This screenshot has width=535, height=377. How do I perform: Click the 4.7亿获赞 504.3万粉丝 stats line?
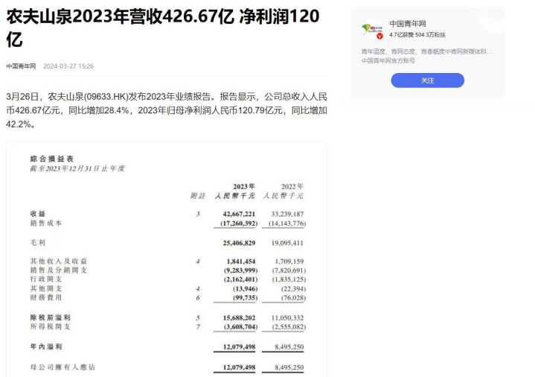417,35
